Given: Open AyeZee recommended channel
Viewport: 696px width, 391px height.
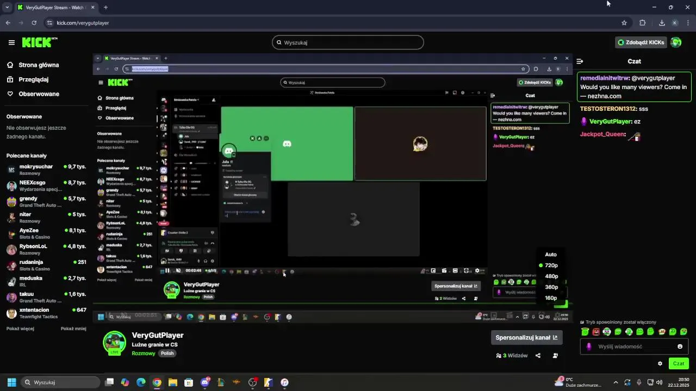Looking at the screenshot, I should click(46, 234).
